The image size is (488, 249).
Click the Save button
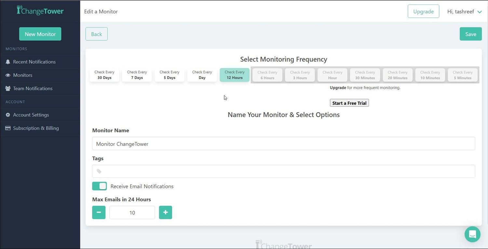click(x=471, y=34)
